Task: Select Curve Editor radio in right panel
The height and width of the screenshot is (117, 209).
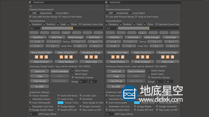Action: [x=130, y=13]
